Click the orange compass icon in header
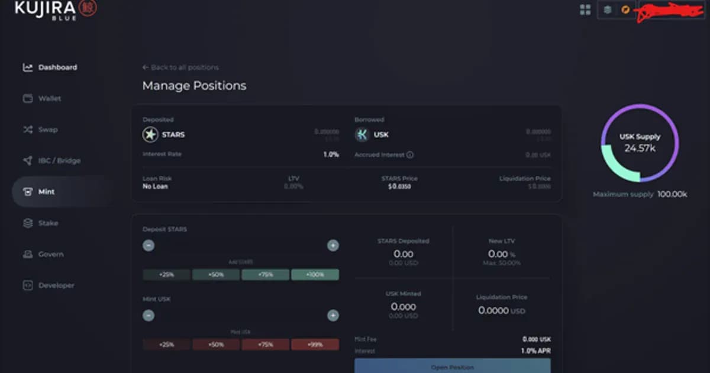The image size is (710, 373). click(625, 9)
